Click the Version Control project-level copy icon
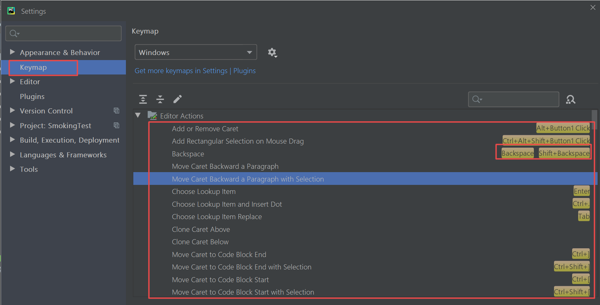Image resolution: width=600 pixels, height=305 pixels. 117,110
